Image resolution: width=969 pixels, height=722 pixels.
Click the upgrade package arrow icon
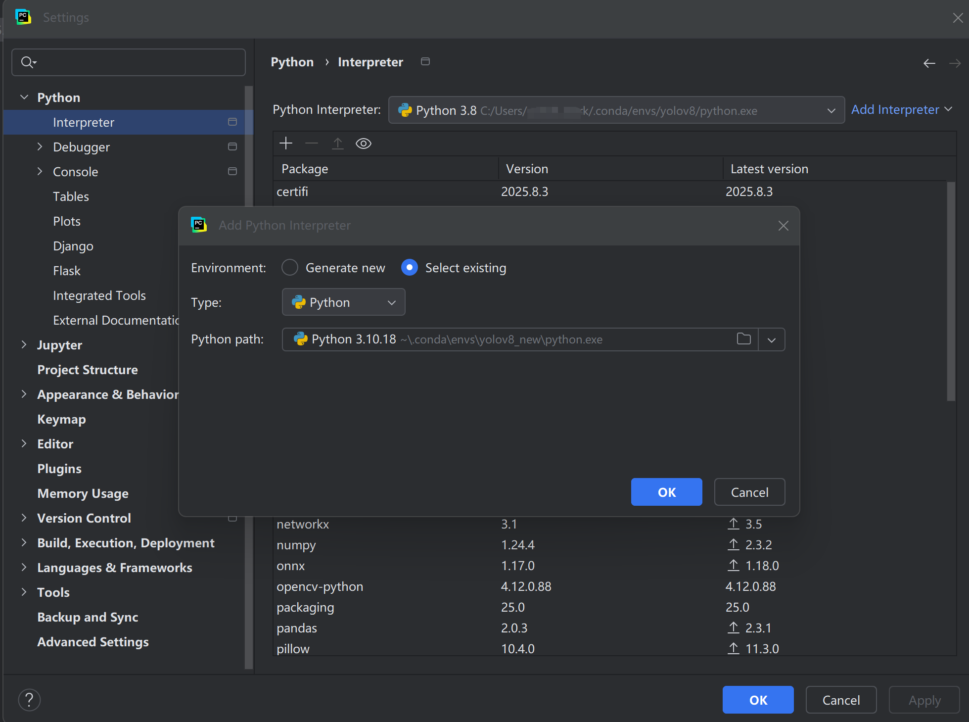(338, 143)
